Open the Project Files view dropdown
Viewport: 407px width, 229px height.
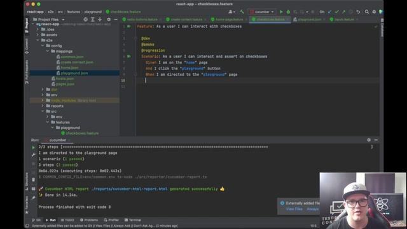click(48, 20)
